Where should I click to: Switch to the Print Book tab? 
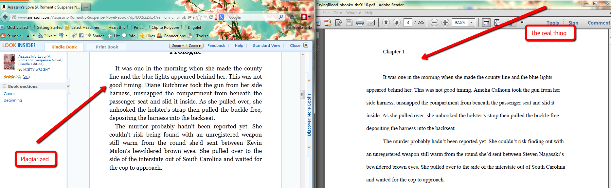click(x=107, y=47)
